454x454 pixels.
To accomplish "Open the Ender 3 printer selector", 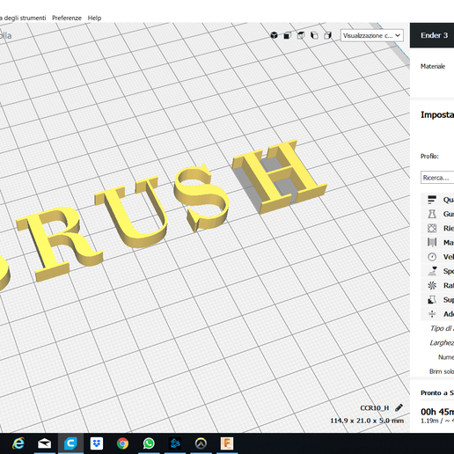I will click(x=432, y=35).
